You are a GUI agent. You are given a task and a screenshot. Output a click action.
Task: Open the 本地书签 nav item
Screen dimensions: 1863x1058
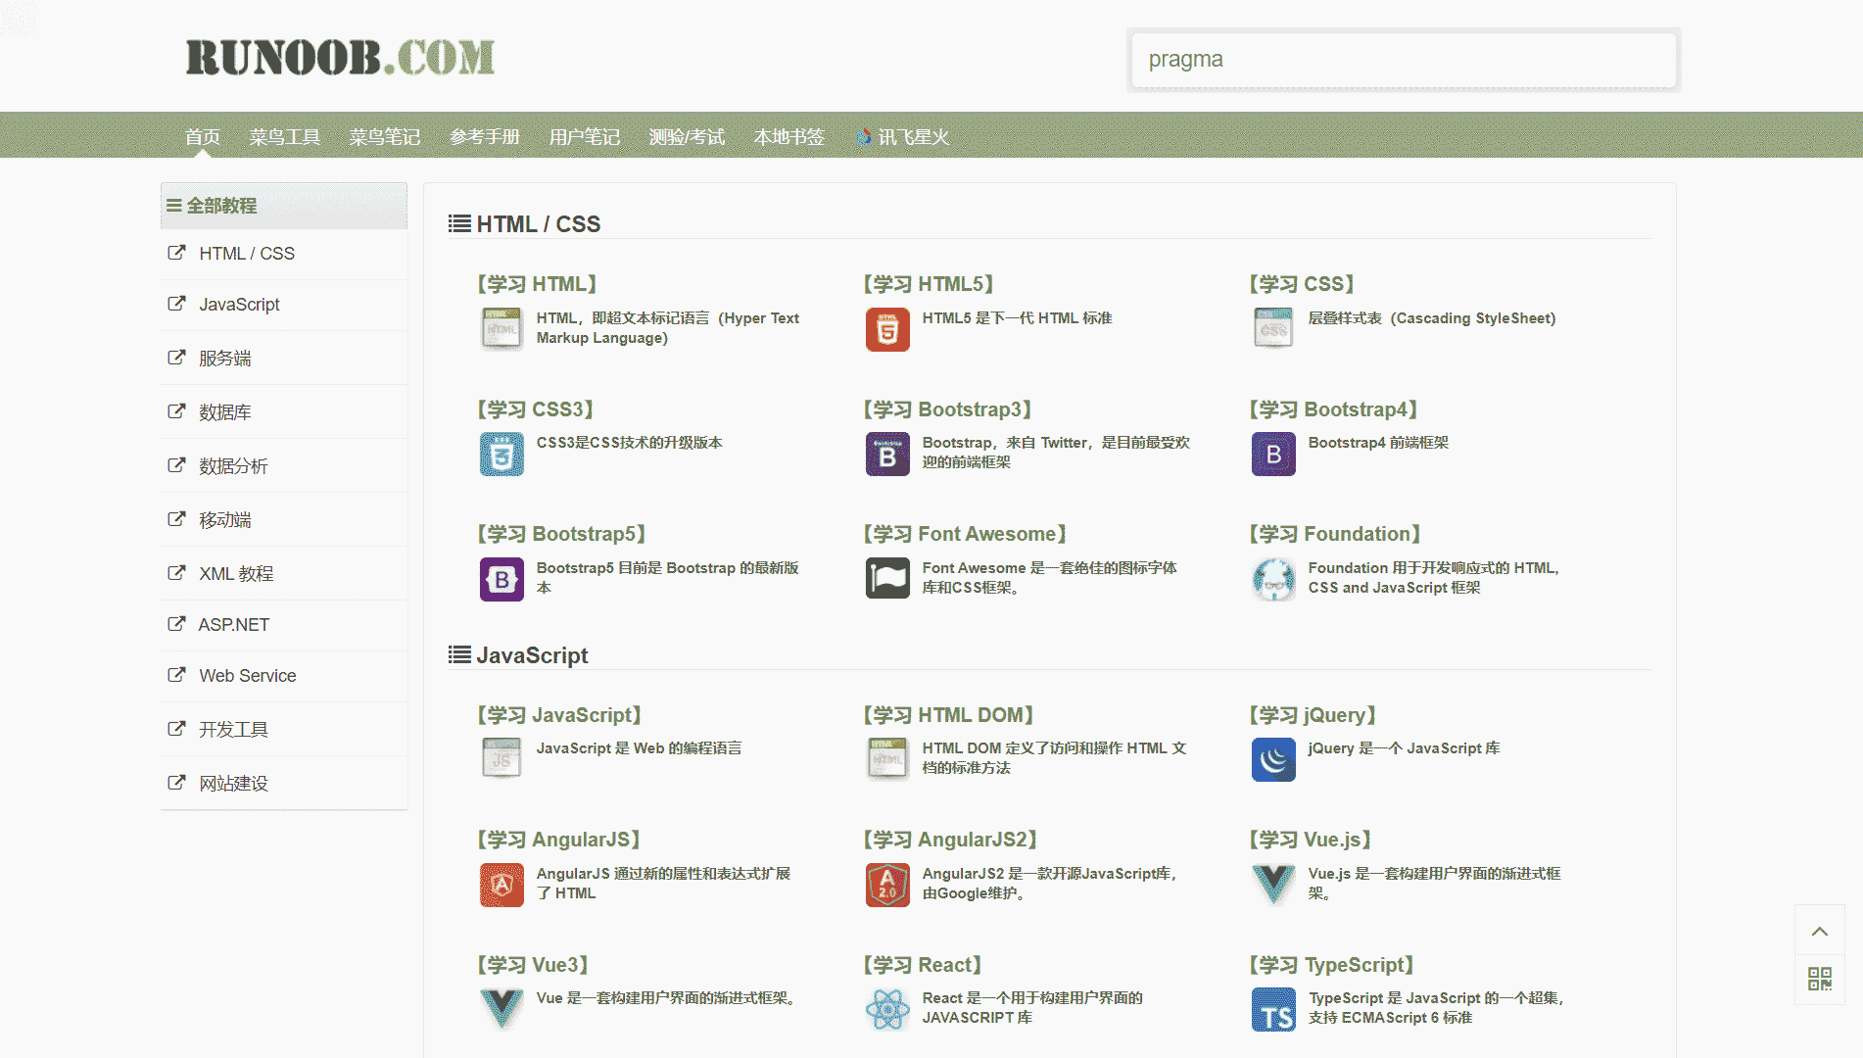(x=789, y=137)
